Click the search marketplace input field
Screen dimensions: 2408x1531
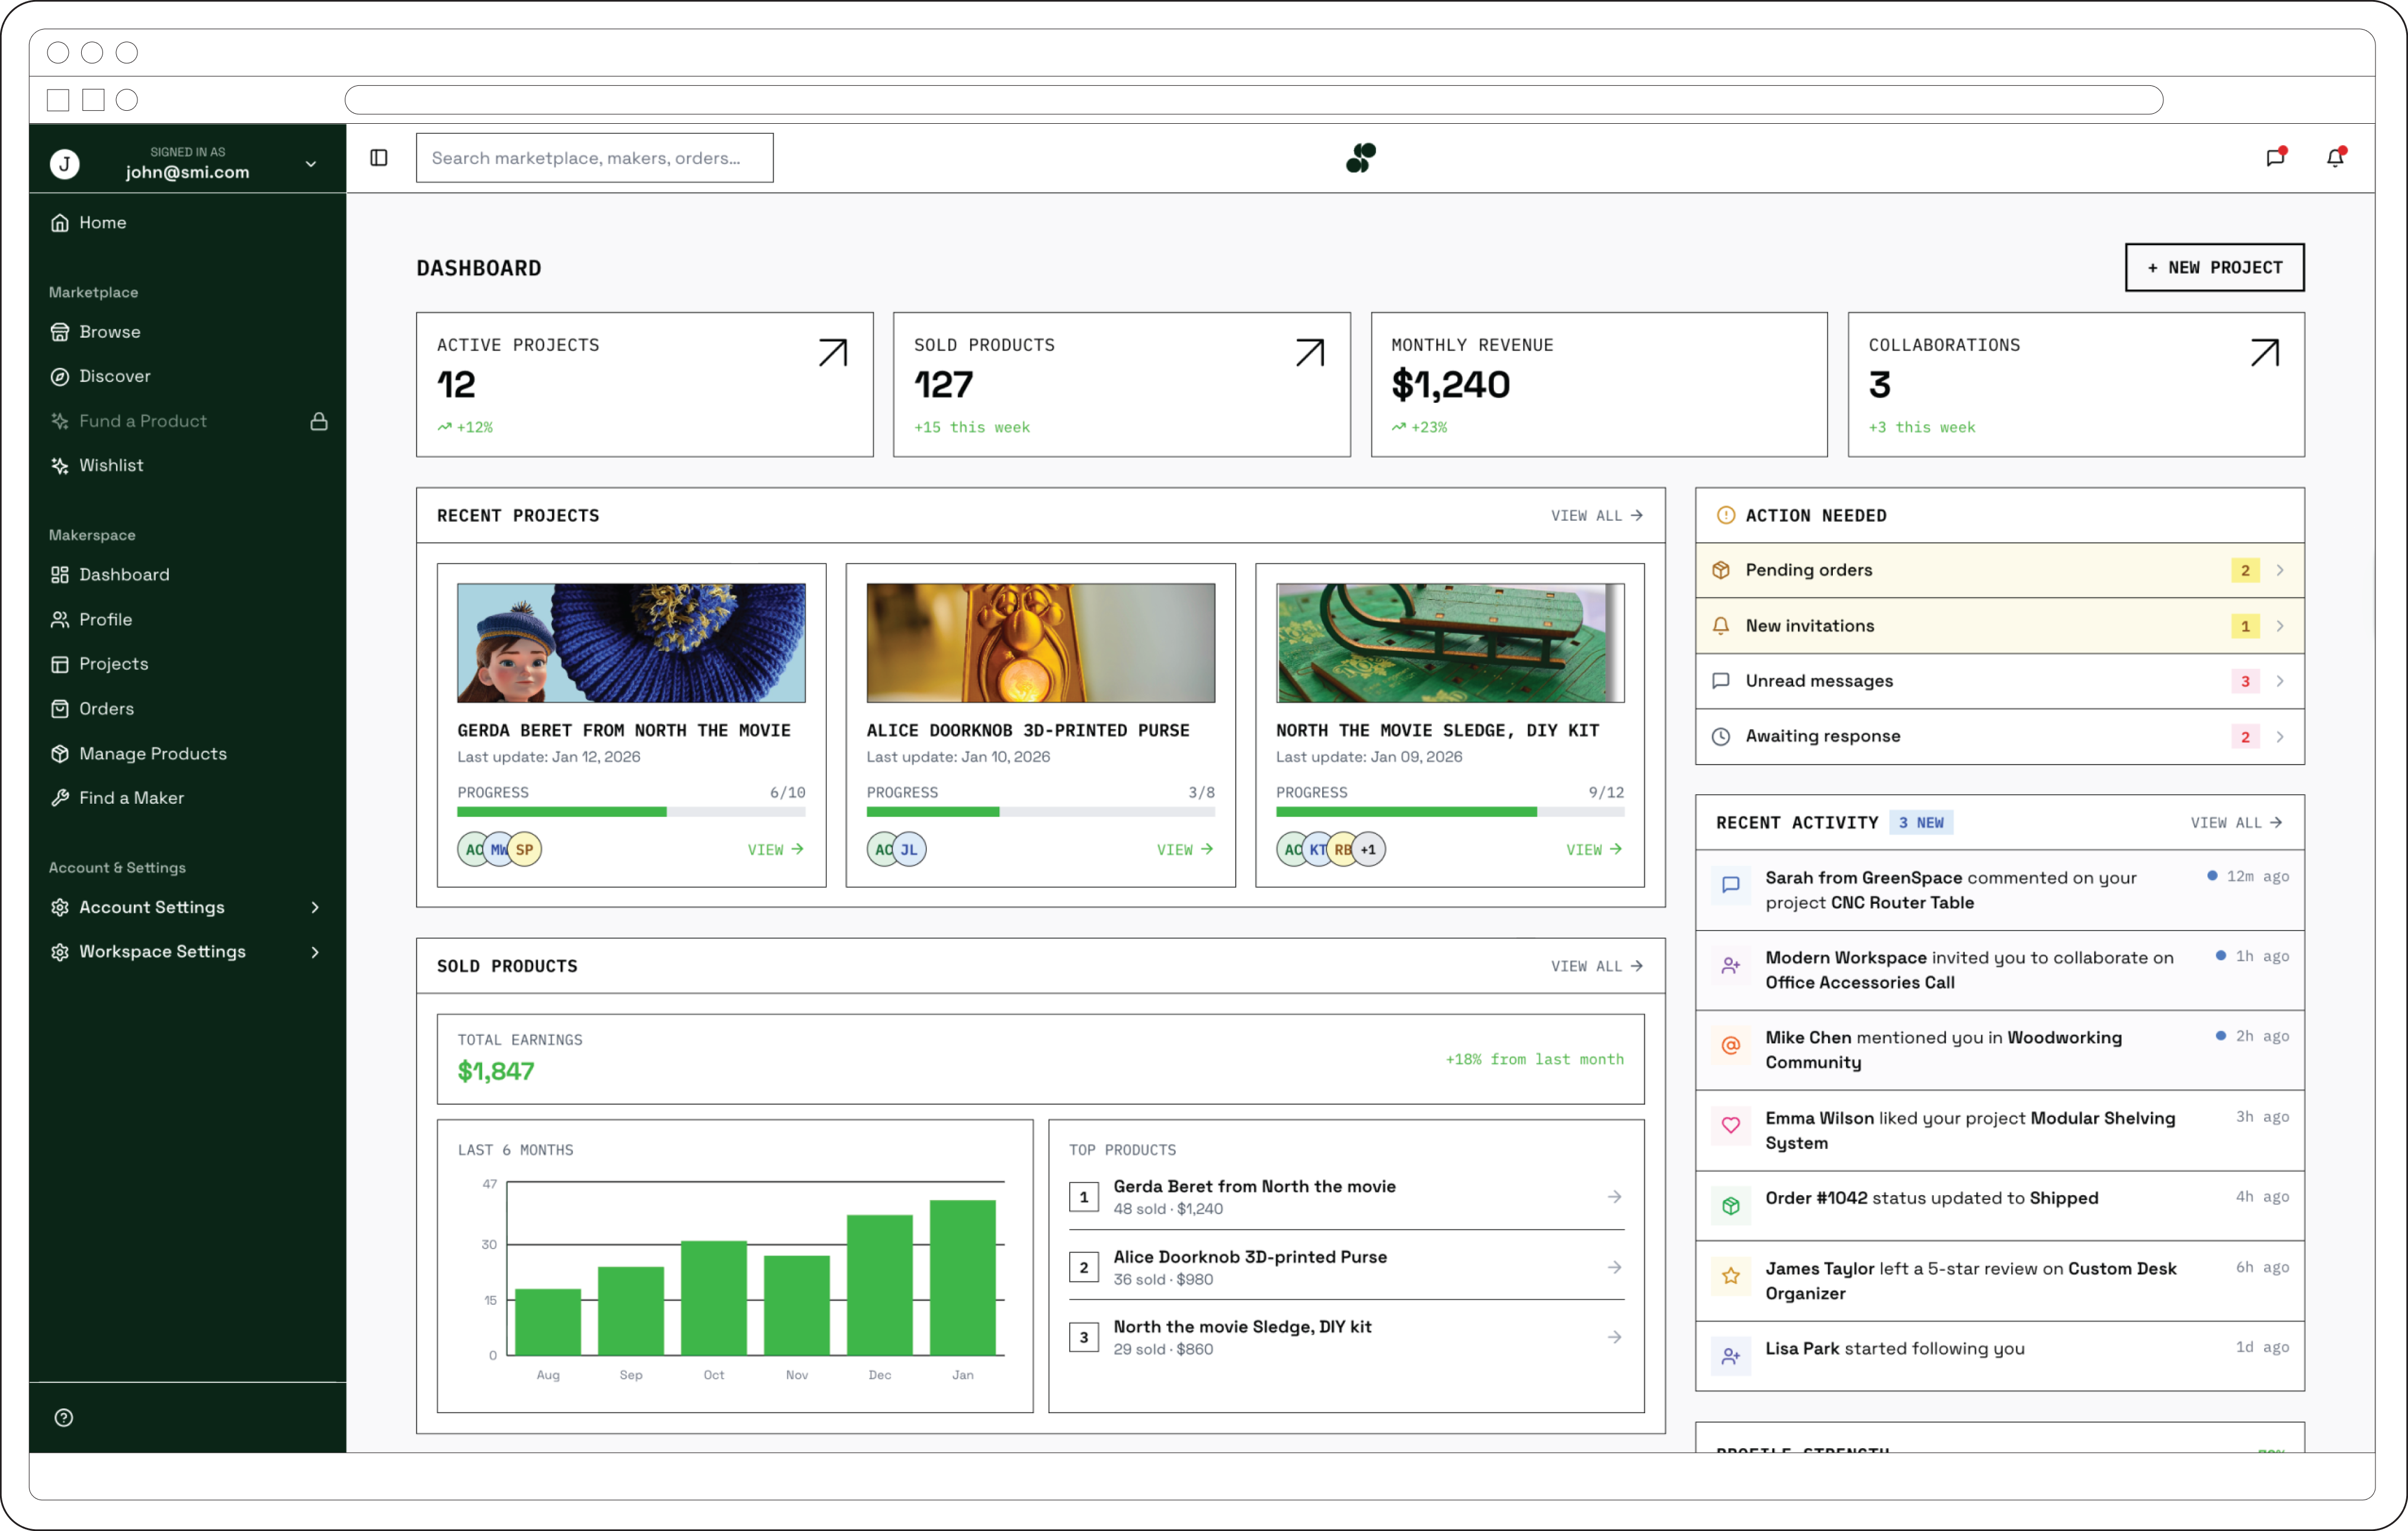pyautogui.click(x=594, y=158)
